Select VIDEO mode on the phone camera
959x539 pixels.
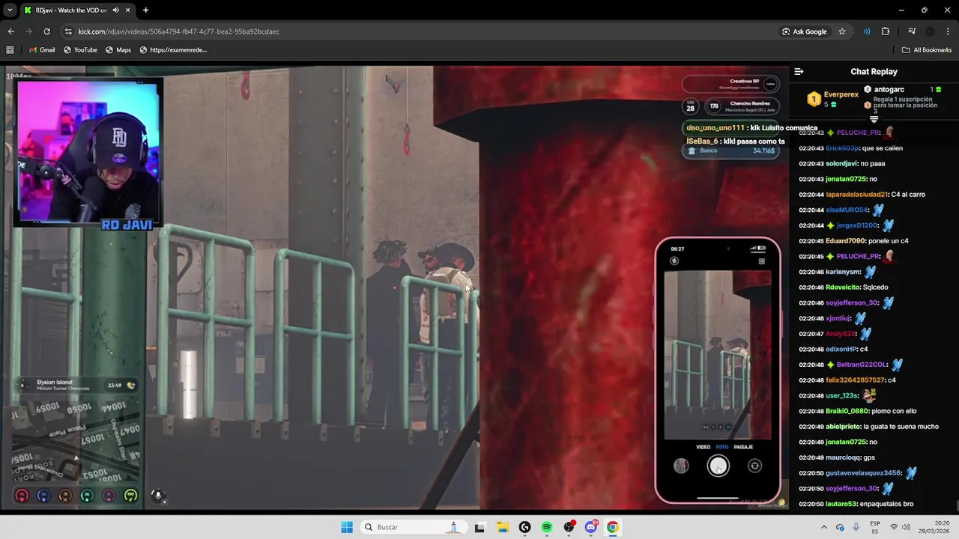pyautogui.click(x=703, y=447)
